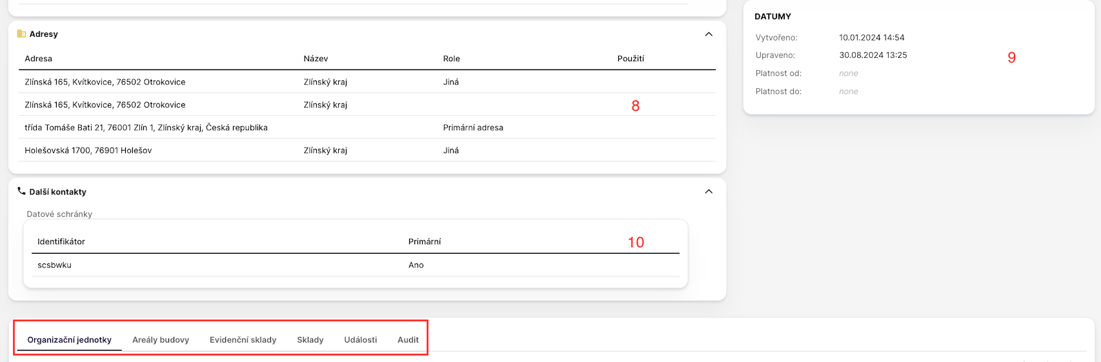1101x362 pixels.
Task: Select the Evidenční sklady tab
Action: (x=243, y=339)
